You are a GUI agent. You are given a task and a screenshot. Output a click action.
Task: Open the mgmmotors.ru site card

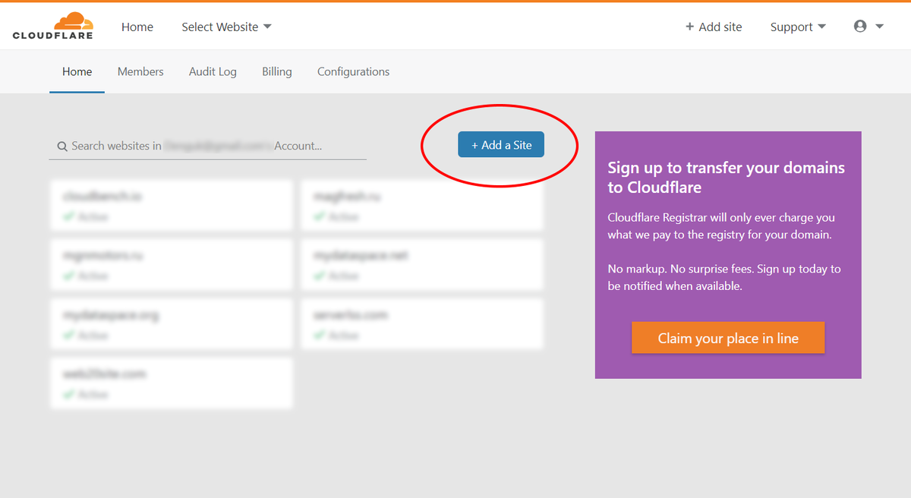(172, 264)
